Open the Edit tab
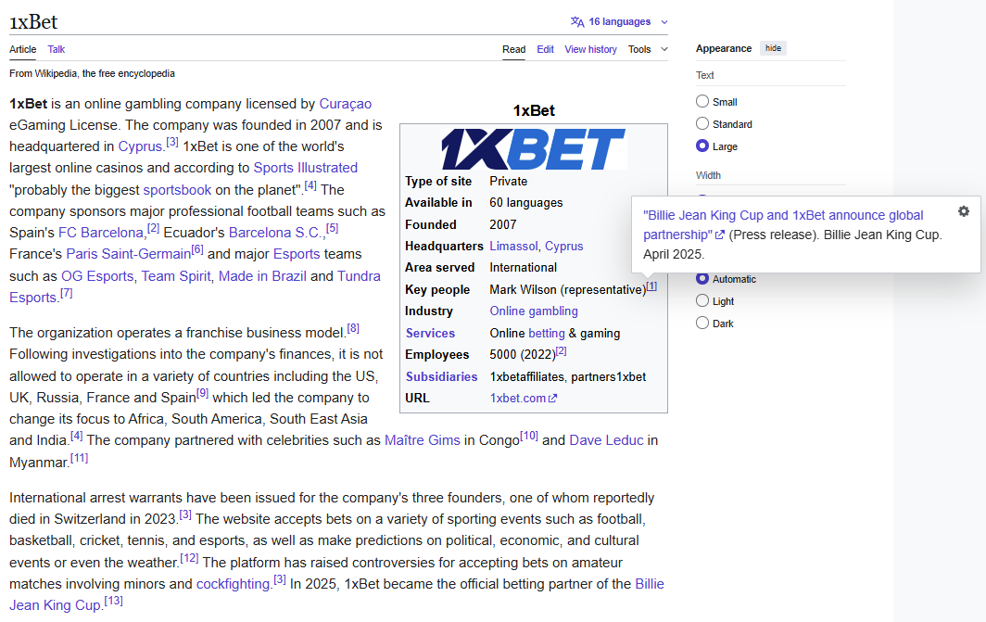This screenshot has width=986, height=622. (545, 49)
